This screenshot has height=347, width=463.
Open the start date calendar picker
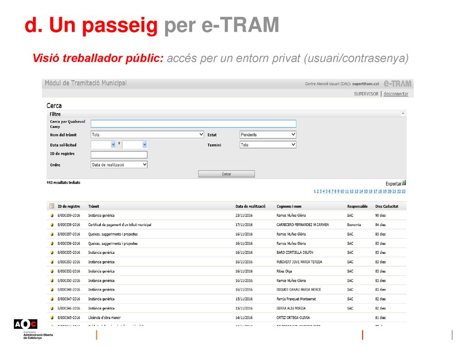[113, 144]
